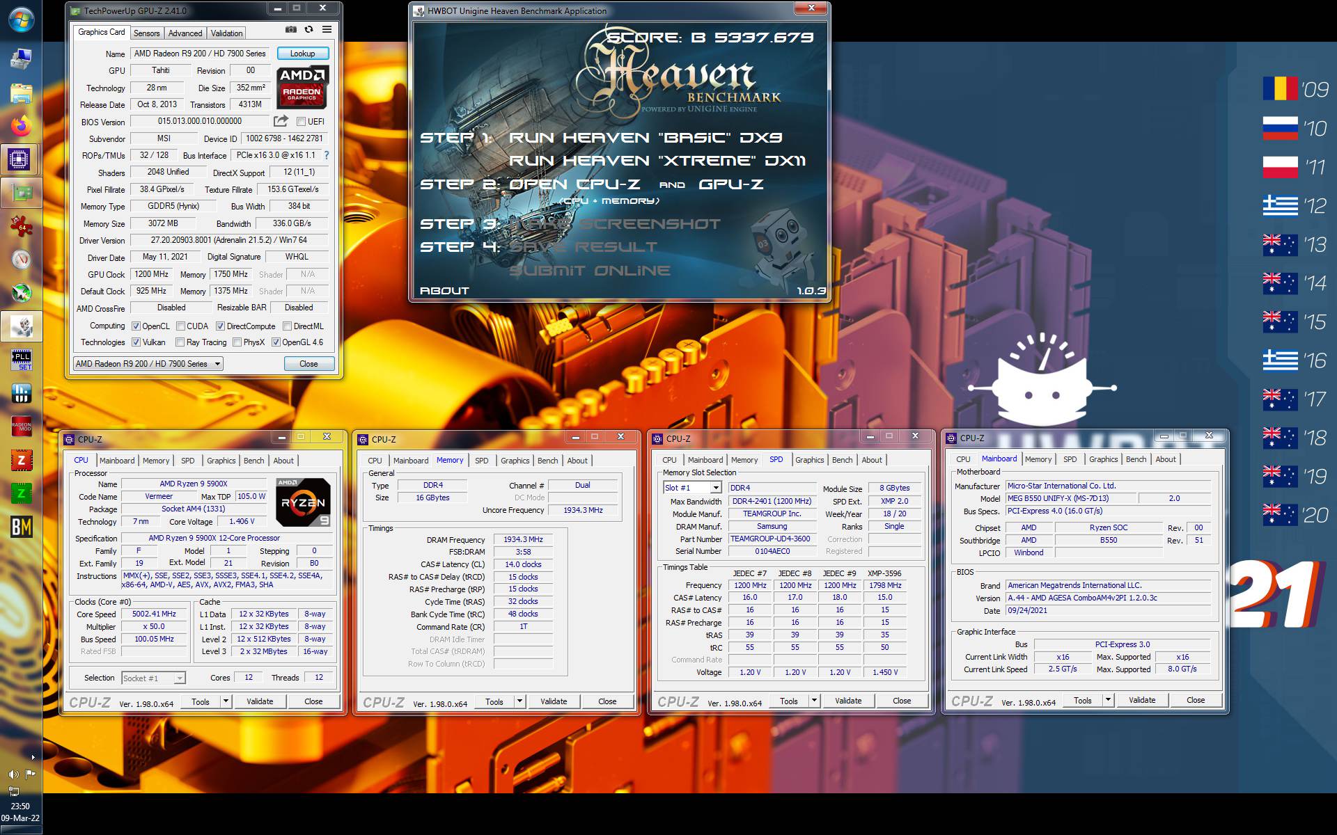Launch Firefox from the taskbar
The width and height of the screenshot is (1337, 835).
[21, 126]
